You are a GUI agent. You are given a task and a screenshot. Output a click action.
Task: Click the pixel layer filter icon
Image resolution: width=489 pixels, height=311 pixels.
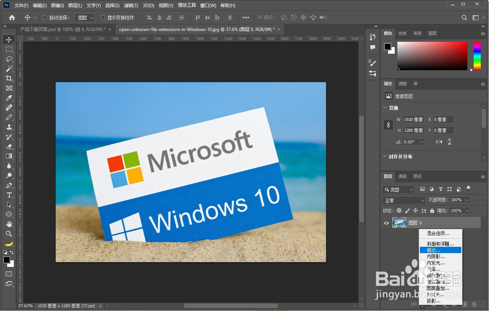click(422, 189)
